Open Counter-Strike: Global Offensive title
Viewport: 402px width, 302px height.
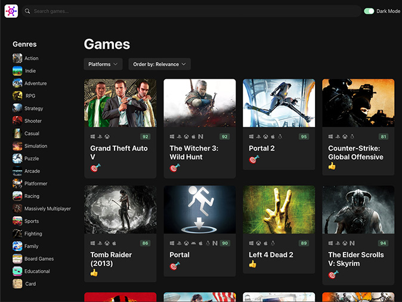[356, 152]
